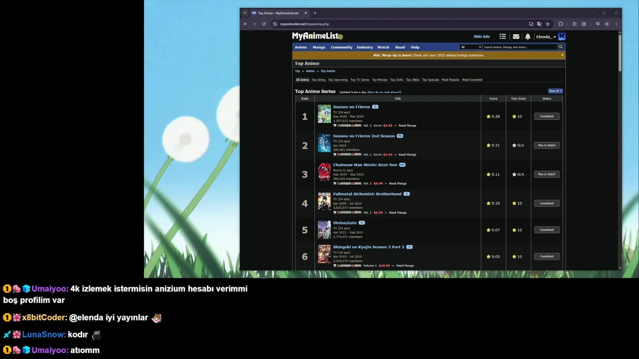This screenshot has height=359, width=639.
Task: Reload the MyAnimeList page
Action: [x=264, y=24]
